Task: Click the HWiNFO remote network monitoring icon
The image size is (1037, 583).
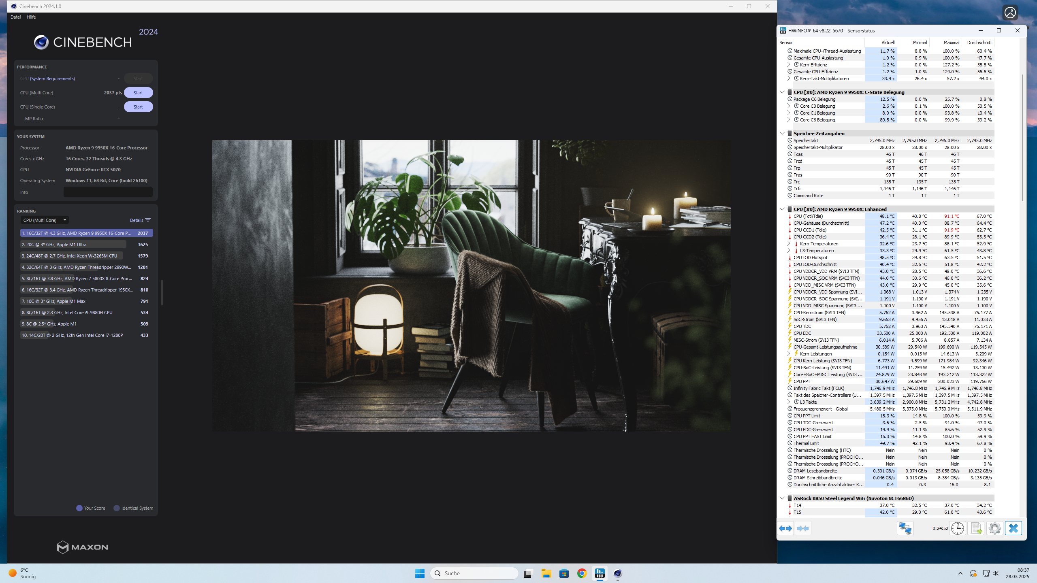Action: [x=905, y=528]
